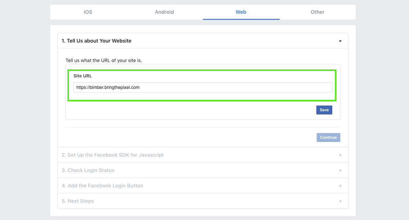The height and width of the screenshot is (220, 409).
Task: Click '3. Check Login Status' heading
Action: tap(88, 170)
